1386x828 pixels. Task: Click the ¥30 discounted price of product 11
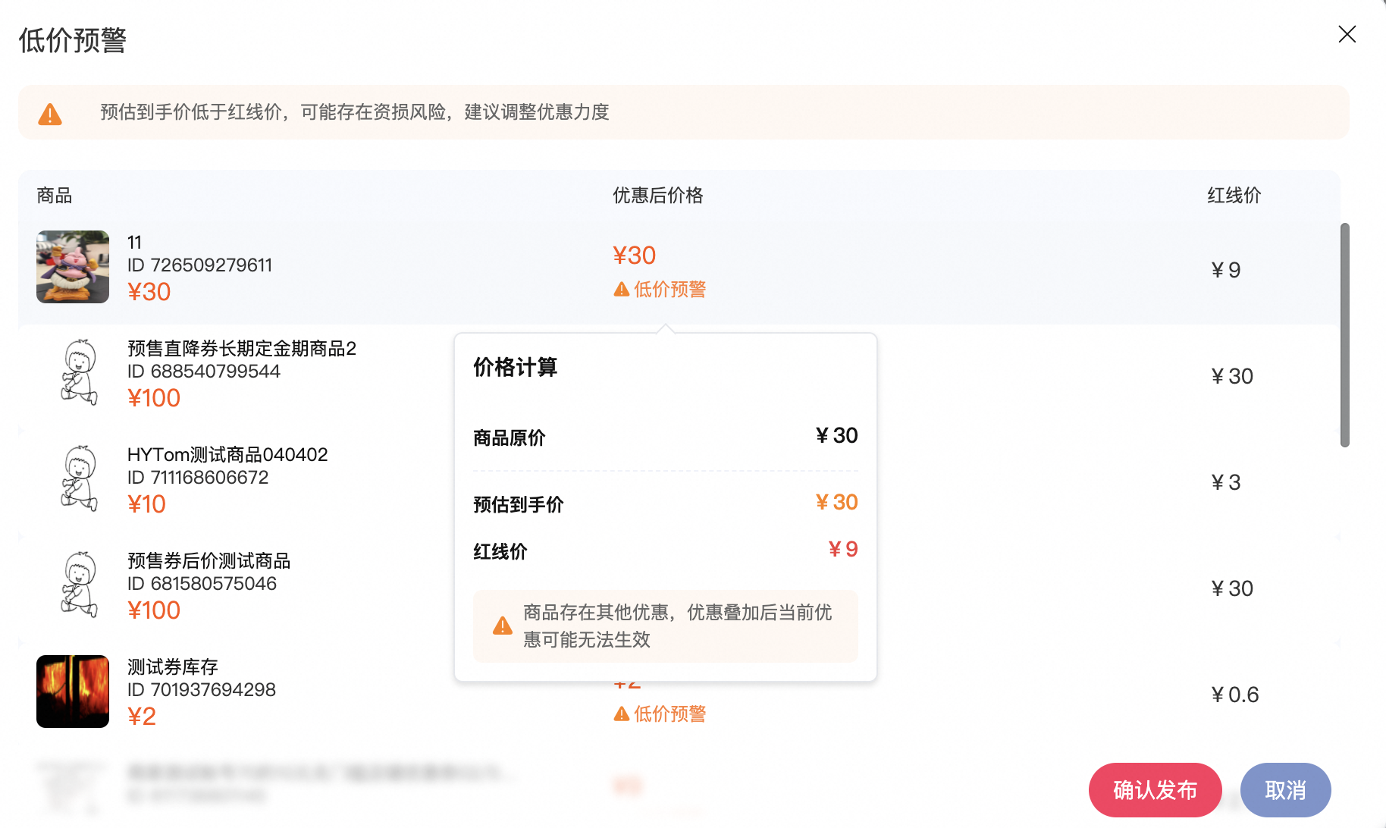[x=635, y=256]
